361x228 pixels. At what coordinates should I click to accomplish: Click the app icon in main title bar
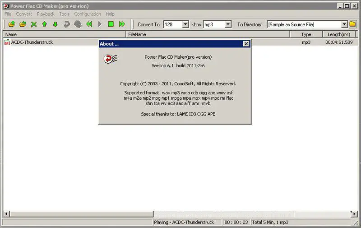click(6, 6)
